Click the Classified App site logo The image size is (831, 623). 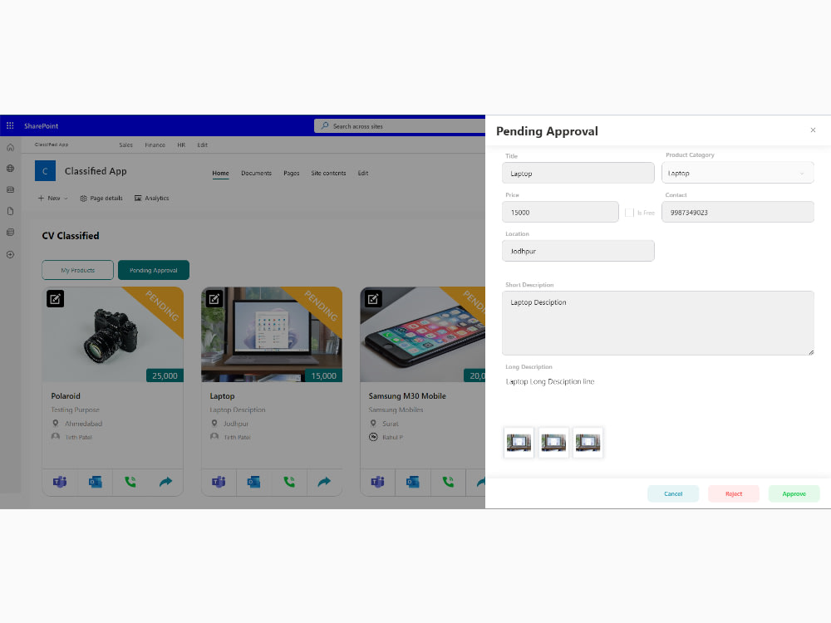(x=45, y=171)
